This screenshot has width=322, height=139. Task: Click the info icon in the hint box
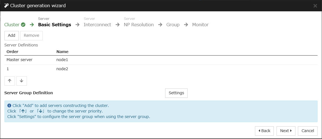point(9,106)
